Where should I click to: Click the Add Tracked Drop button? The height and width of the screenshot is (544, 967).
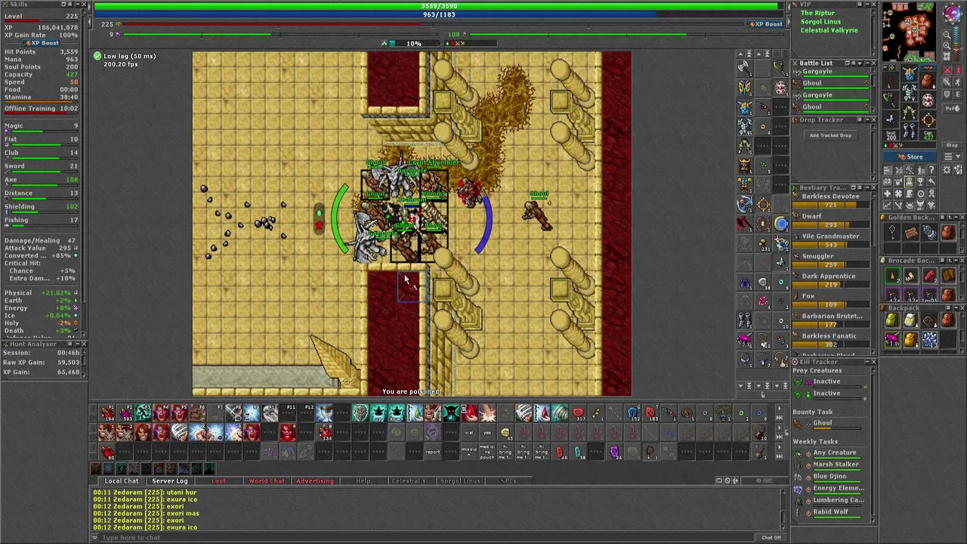pos(830,135)
